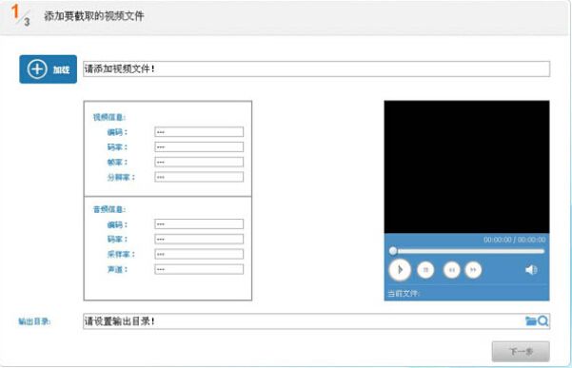Click the video 编码 value field

(x=199, y=132)
